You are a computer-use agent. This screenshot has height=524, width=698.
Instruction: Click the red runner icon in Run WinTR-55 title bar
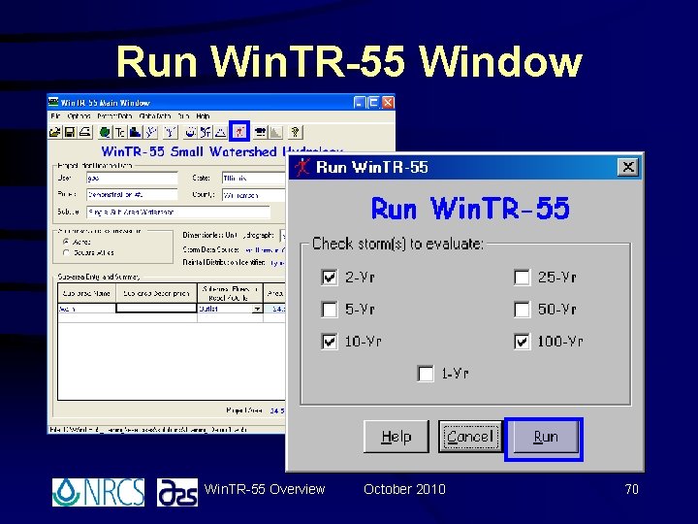(302, 167)
